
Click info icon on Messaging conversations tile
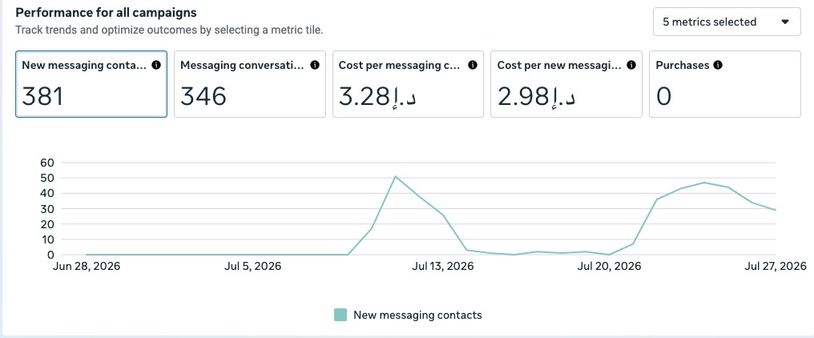tap(315, 66)
